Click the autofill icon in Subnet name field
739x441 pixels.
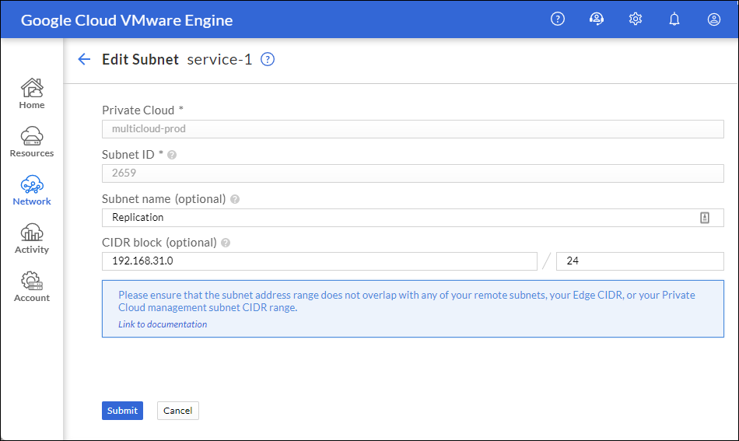coord(705,218)
